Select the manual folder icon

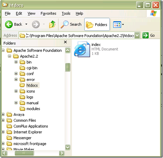(22, 103)
